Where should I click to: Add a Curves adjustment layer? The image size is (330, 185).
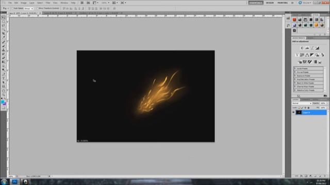[312, 48]
